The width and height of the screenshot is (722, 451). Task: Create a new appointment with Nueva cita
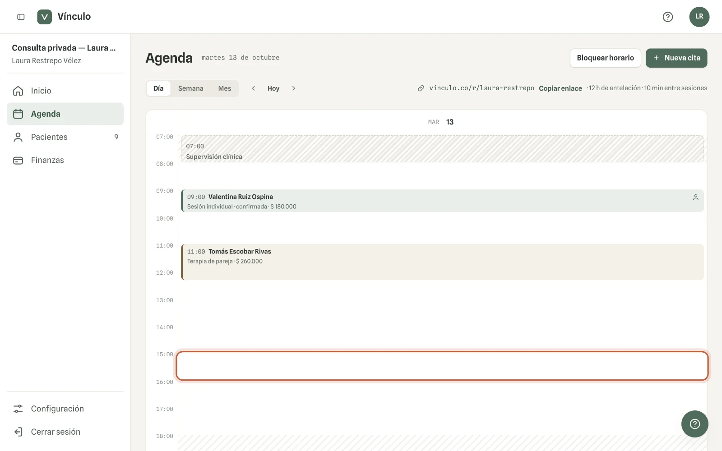tap(676, 58)
